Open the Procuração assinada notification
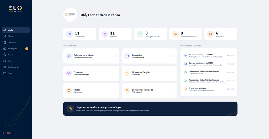Screen dimensions: 269x139 (209, 89)
